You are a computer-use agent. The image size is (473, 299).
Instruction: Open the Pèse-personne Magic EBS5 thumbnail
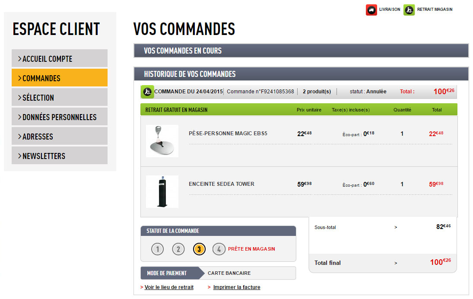[x=162, y=141]
